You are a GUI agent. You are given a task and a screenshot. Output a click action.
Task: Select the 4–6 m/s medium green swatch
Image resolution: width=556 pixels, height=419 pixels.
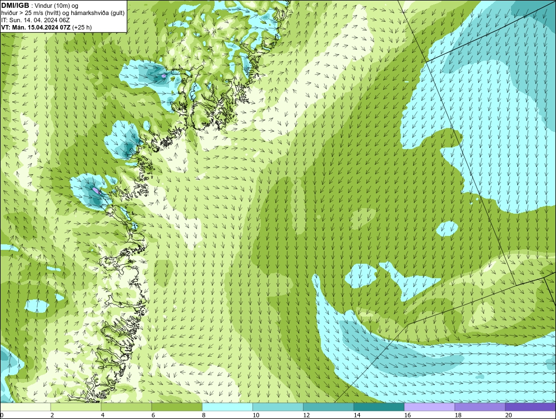(x=126, y=407)
